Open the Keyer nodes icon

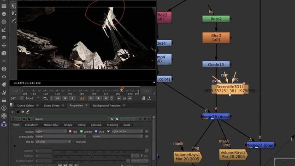[4, 30]
